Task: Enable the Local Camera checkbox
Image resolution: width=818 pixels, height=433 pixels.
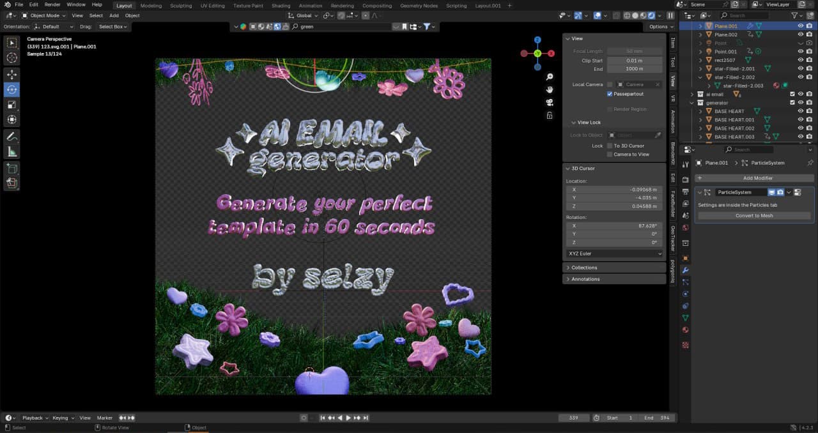Action: click(610, 84)
